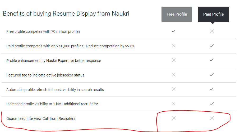This screenshot has height=132, width=240.
Task: Select the Paid Profile column header
Action: point(213,14)
